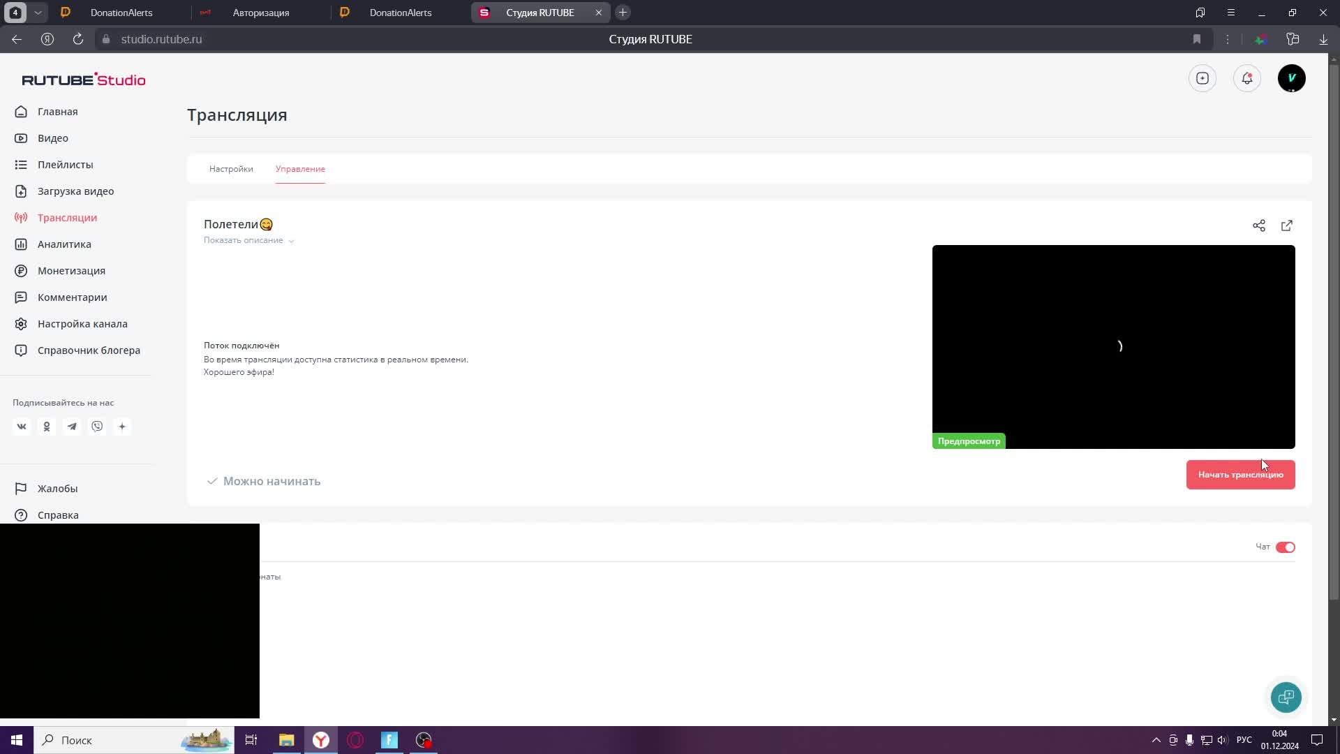Click the Предпросмотр video player
1340x754 pixels.
(x=1113, y=346)
